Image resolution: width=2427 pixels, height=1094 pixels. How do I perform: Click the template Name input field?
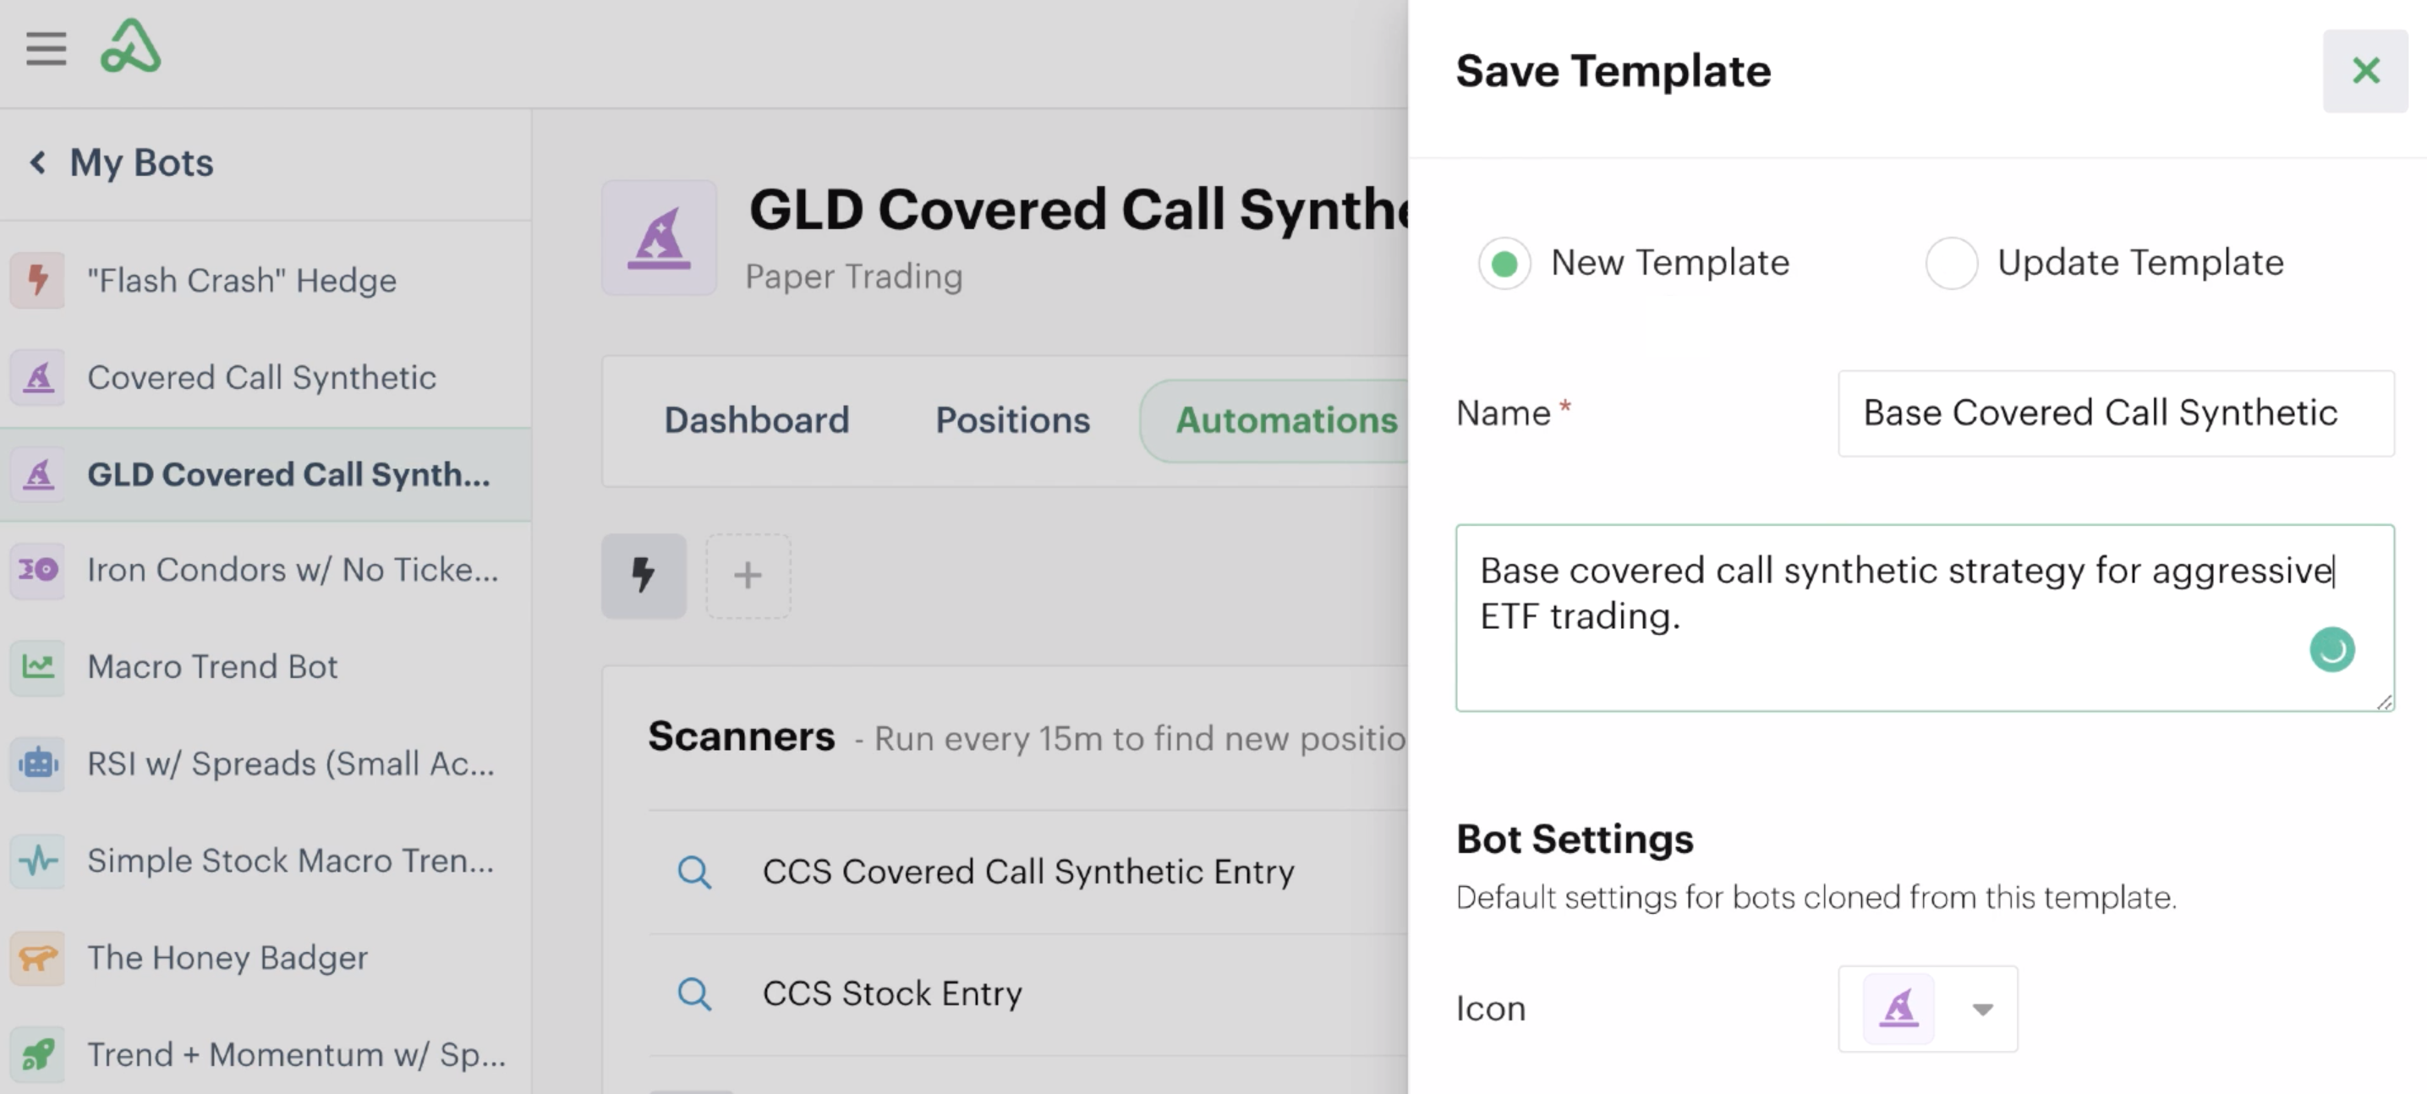tap(2114, 413)
